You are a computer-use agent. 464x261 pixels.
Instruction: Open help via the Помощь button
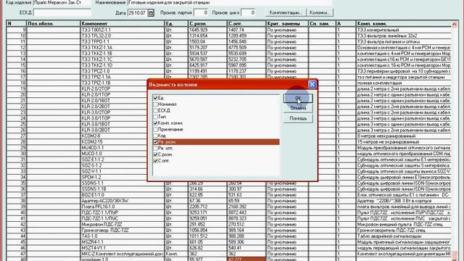click(x=298, y=118)
